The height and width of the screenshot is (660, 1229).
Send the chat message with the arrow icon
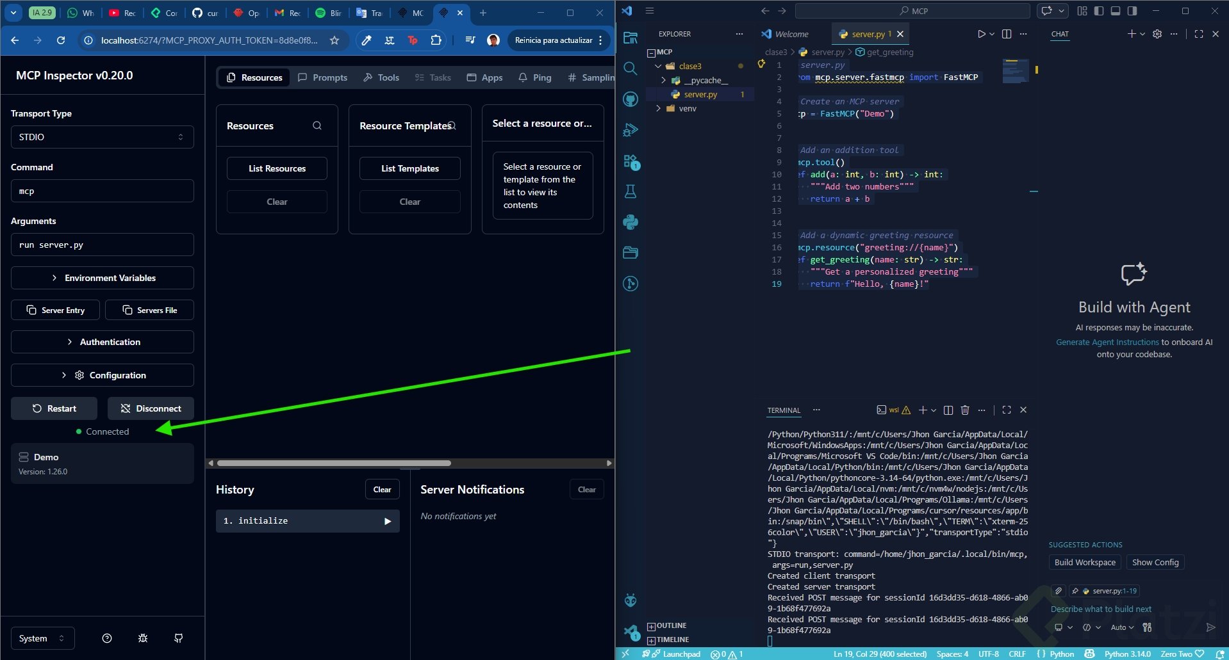(1210, 627)
